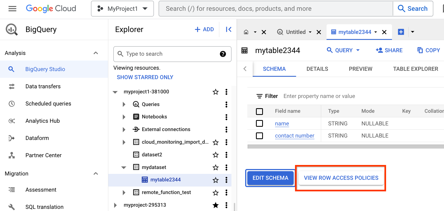
Task: Click the Explorer 'Type to search' field
Action: pos(170,54)
